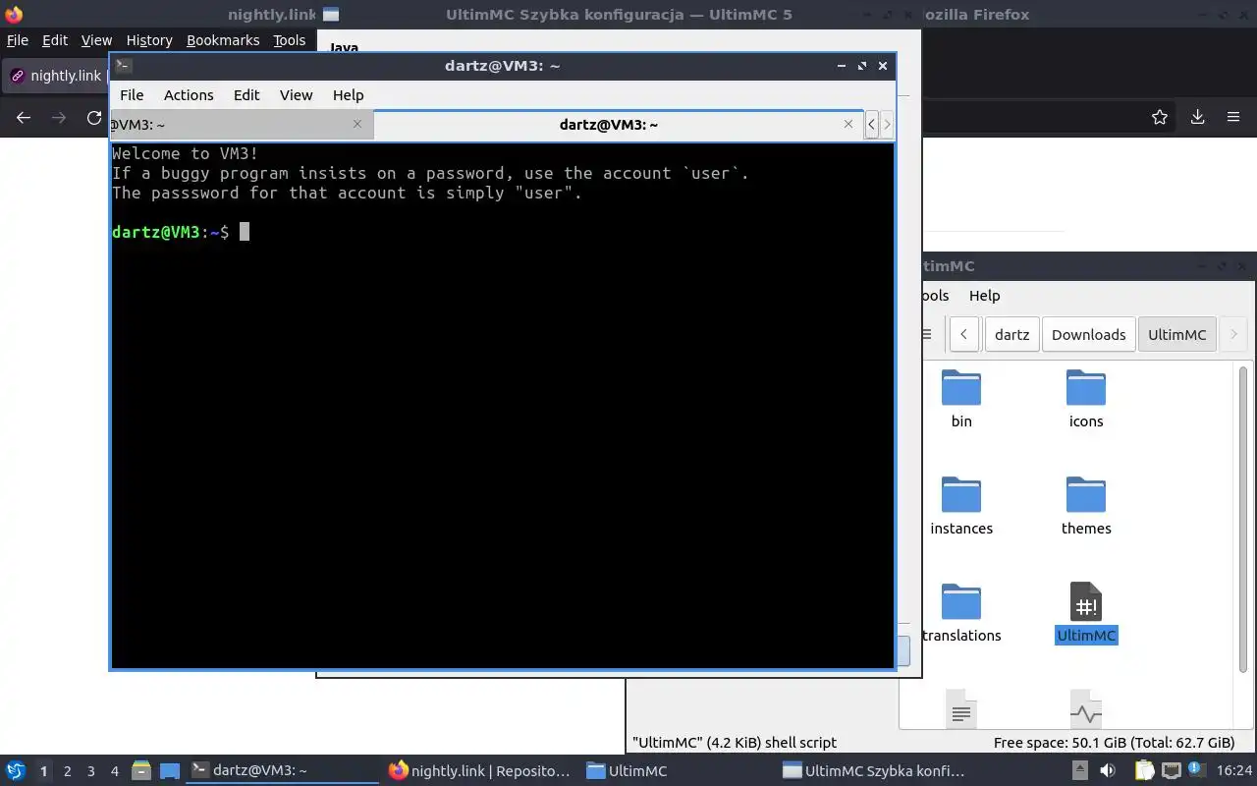Go to next path in file manager breadcrumb
The image size is (1257, 786).
tap(1233, 334)
